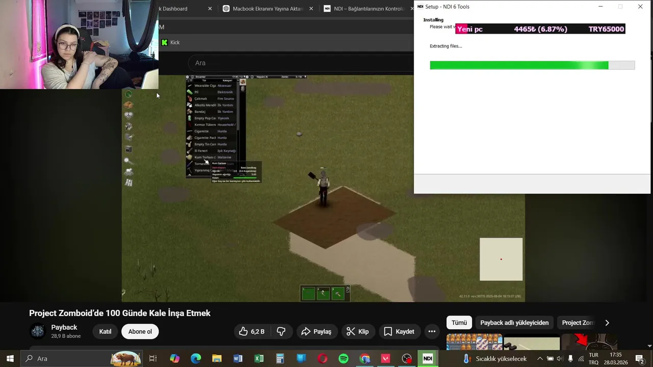The height and width of the screenshot is (367, 653).
Task: Click the Klip scissors button
Action: [x=357, y=331]
